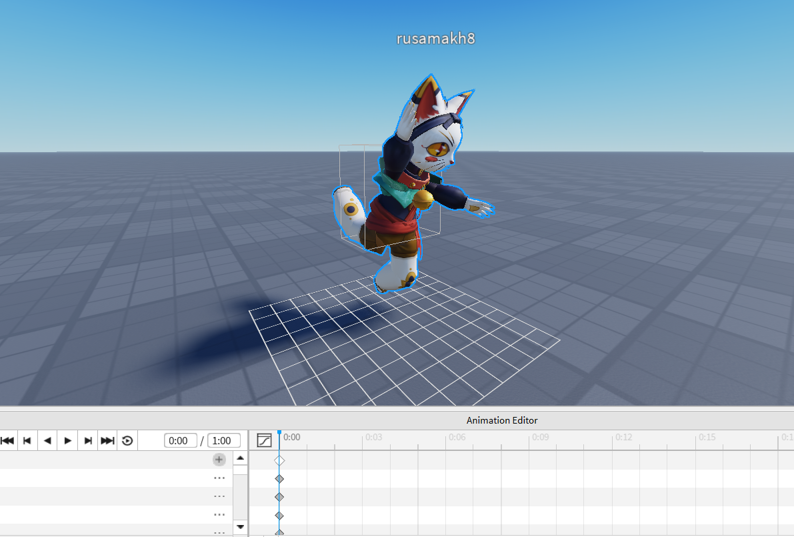
Task: Select the white summary keyframe at 0:00
Action: 279,460
